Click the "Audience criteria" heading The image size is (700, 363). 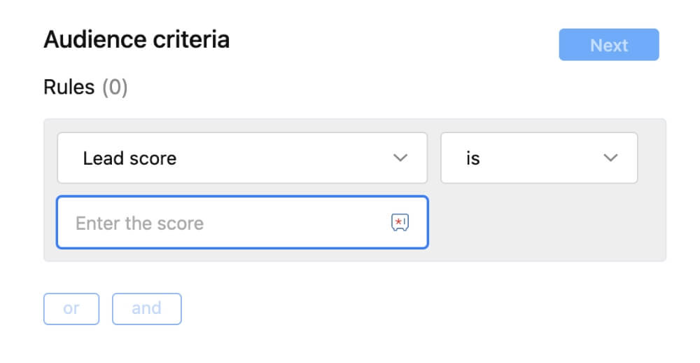point(136,40)
